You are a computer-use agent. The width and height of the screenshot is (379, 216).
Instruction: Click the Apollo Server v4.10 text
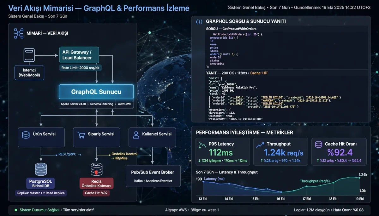[x=74, y=104]
